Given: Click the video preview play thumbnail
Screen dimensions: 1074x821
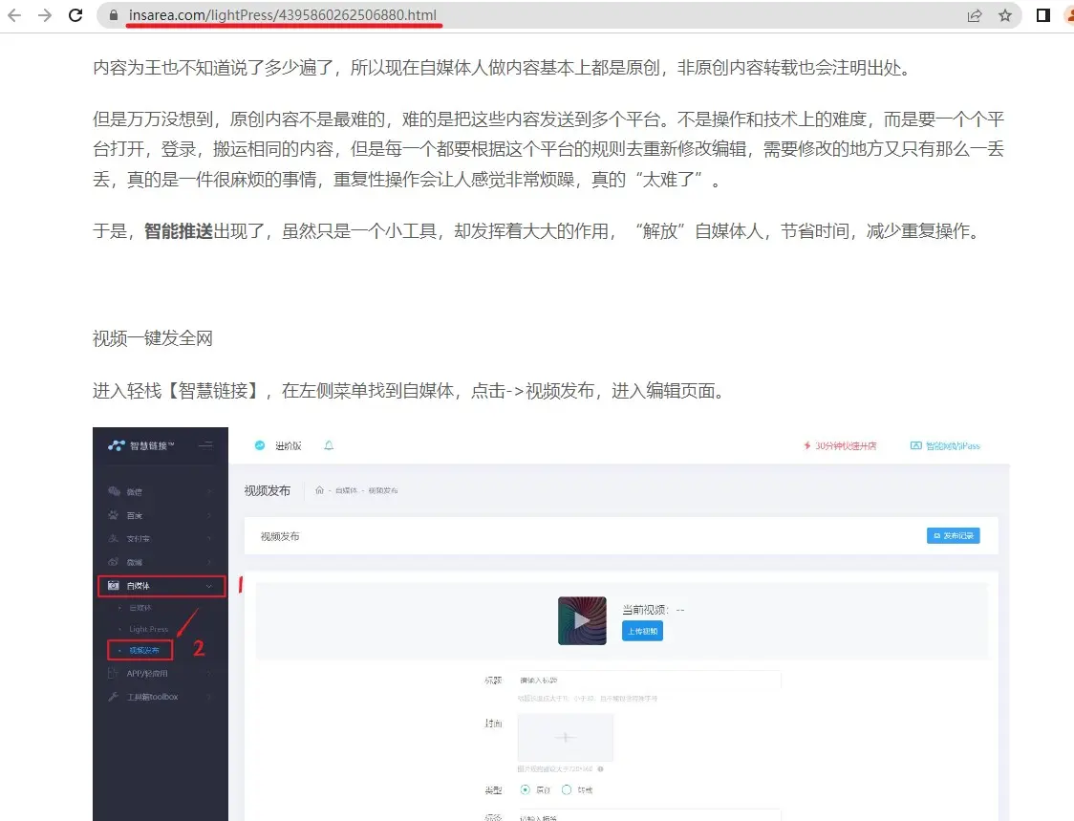Looking at the screenshot, I should tap(582, 620).
